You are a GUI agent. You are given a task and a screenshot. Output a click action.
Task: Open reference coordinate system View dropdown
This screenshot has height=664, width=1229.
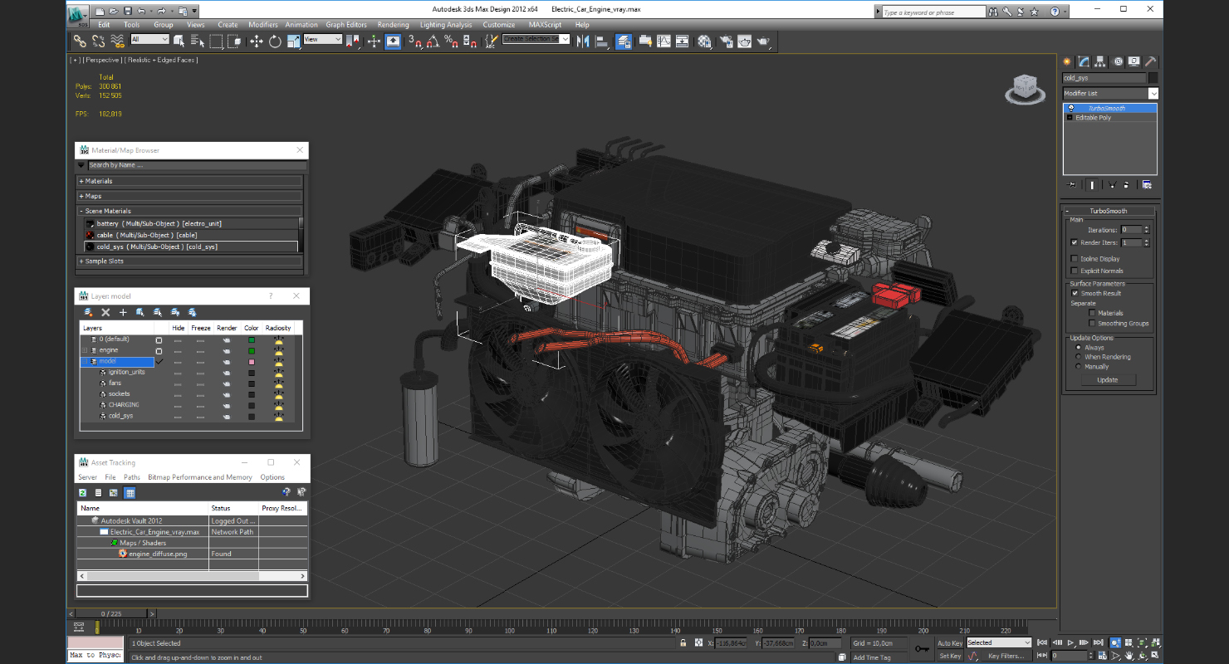coord(323,39)
